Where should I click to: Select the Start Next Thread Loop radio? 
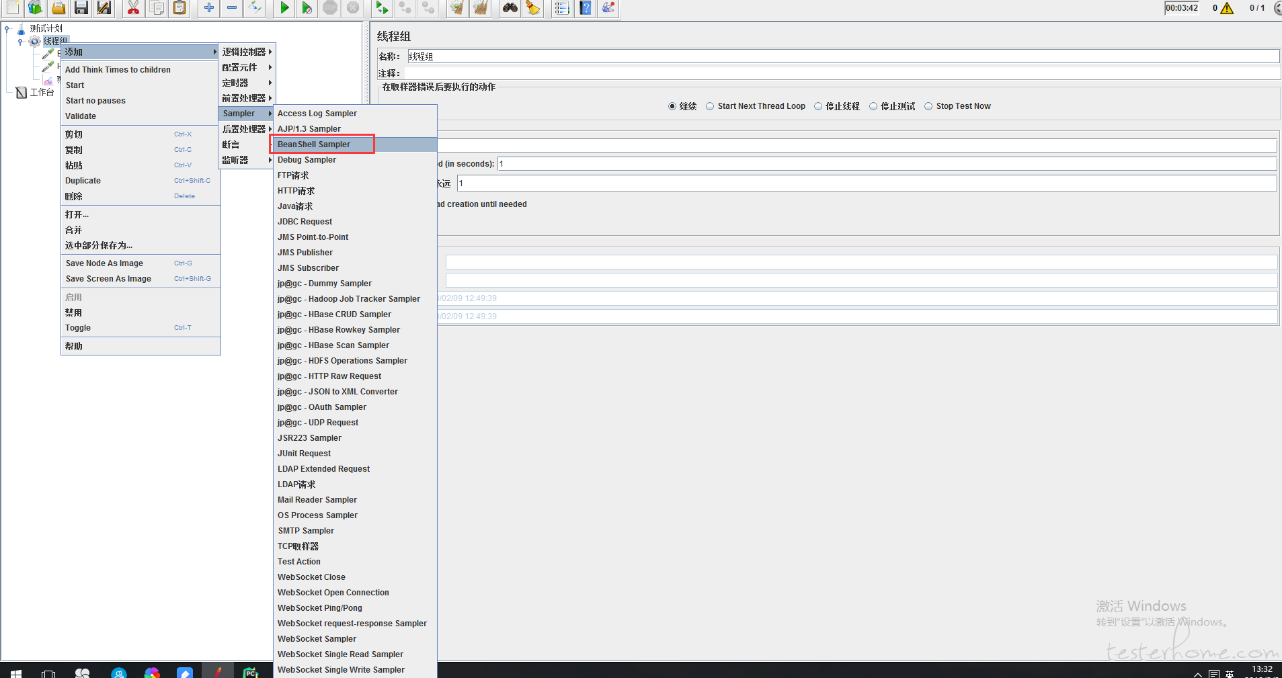710,106
